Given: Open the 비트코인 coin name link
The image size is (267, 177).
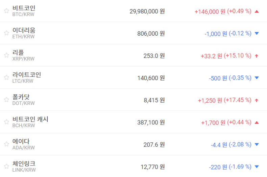Looking at the screenshot, I should 24,8.
